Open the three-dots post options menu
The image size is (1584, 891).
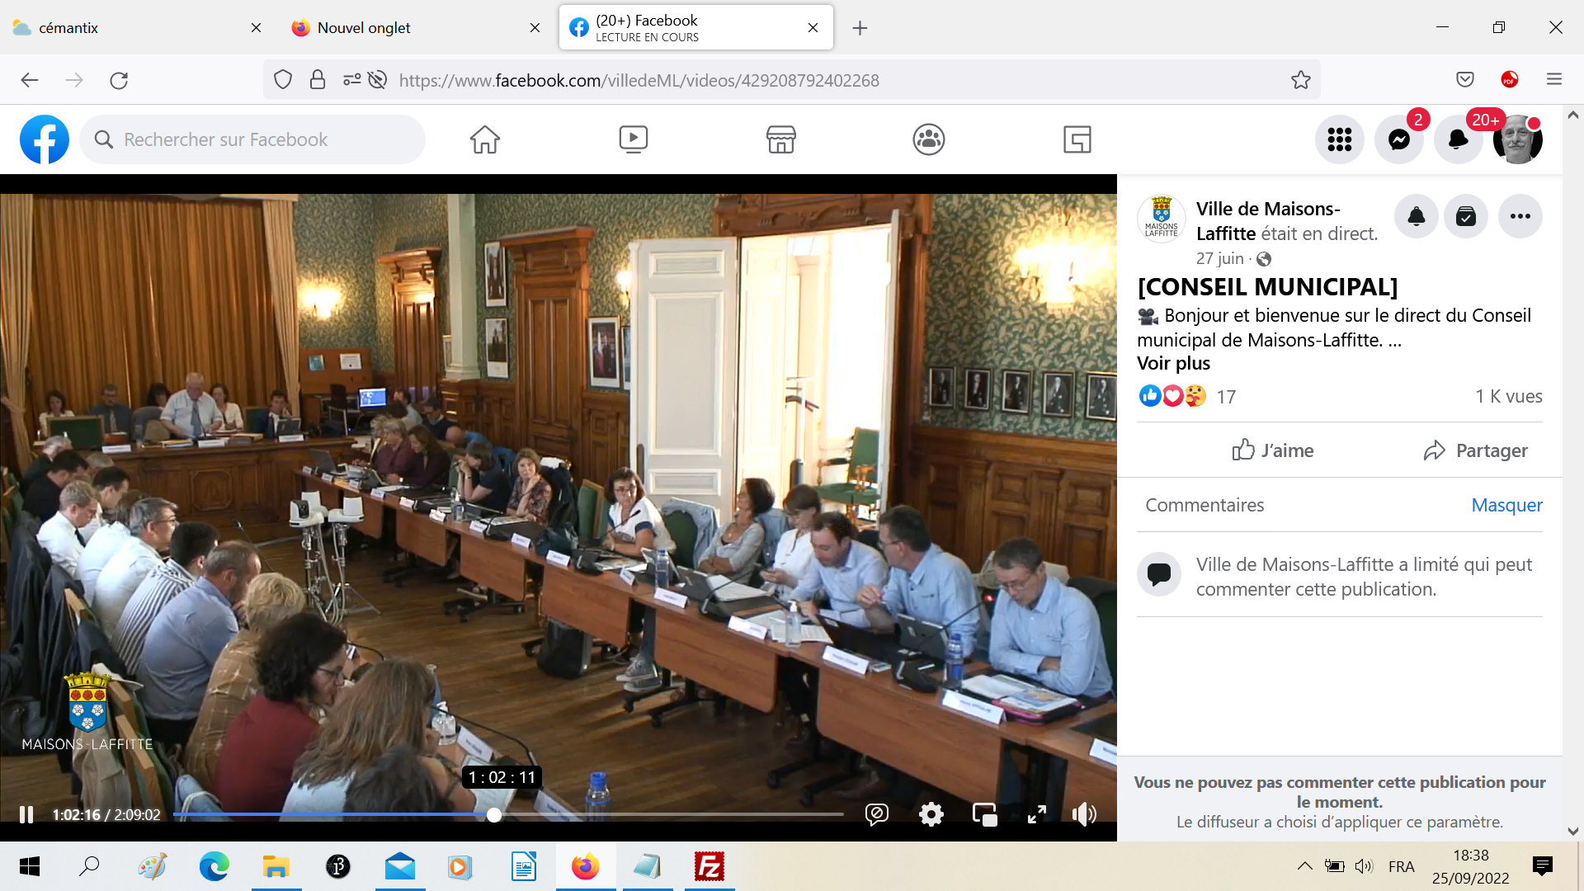point(1520,216)
